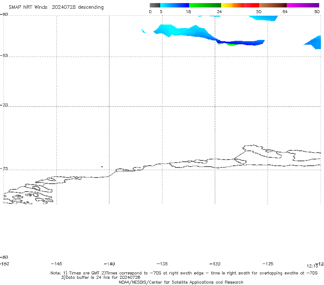
Task: Click the color bar label '34'
Action: [219, 11]
